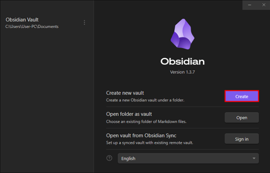Image resolution: width=270 pixels, height=173 pixels.
Task: Click the Open folder as vault button
Action: coord(241,117)
